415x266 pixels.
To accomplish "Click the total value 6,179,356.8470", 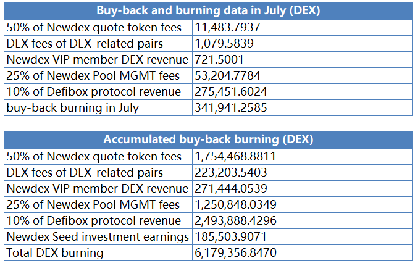I will (x=235, y=252).
